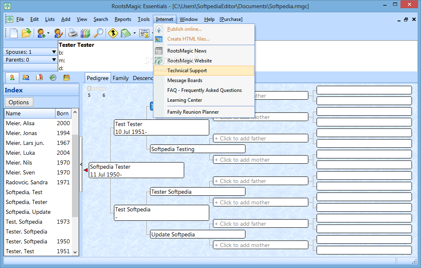The height and width of the screenshot is (268, 421).
Task: Click the magnifying glass search icon
Action: click(98, 33)
